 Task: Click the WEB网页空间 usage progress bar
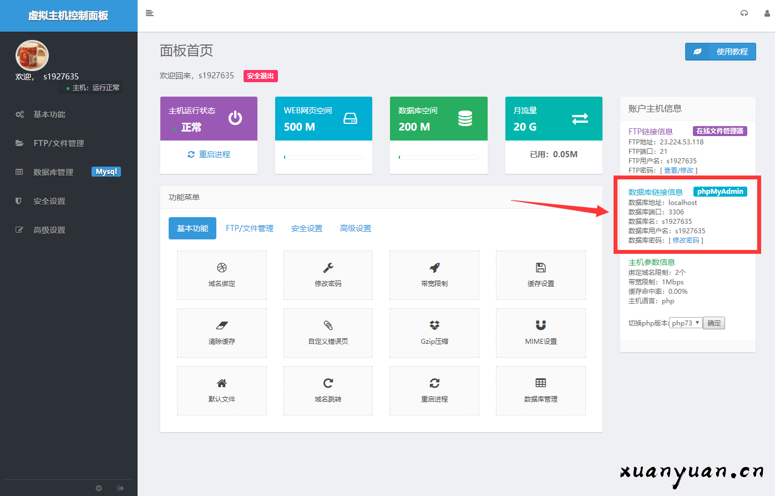pyautogui.click(x=324, y=157)
